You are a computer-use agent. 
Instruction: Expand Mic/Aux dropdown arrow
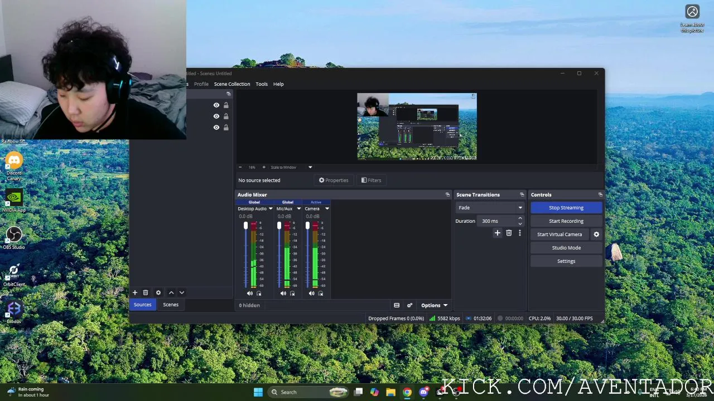coord(298,209)
